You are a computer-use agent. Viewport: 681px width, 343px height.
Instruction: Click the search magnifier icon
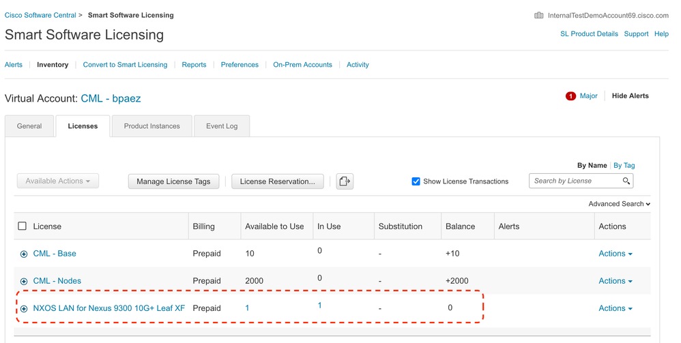pos(626,181)
